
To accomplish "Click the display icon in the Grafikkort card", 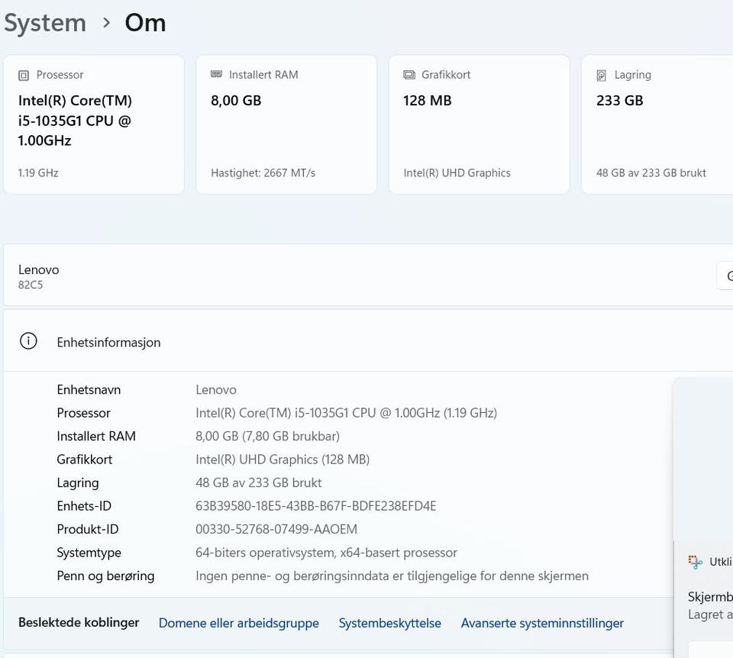I will tap(409, 75).
